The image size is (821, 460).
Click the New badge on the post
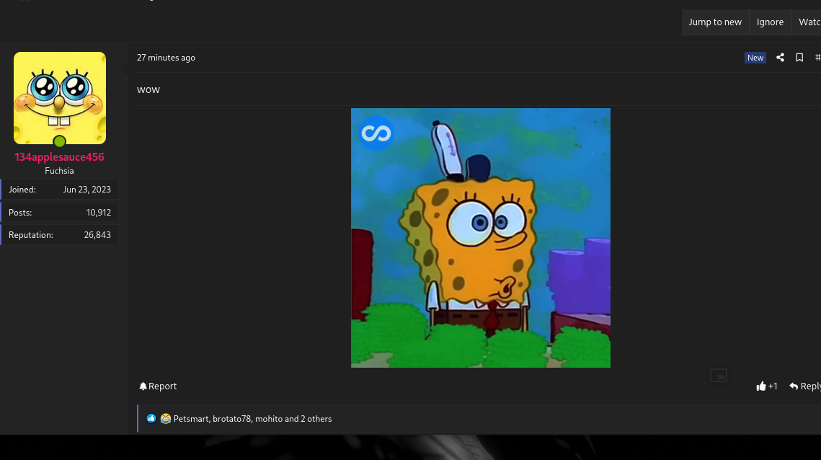pyautogui.click(x=755, y=58)
